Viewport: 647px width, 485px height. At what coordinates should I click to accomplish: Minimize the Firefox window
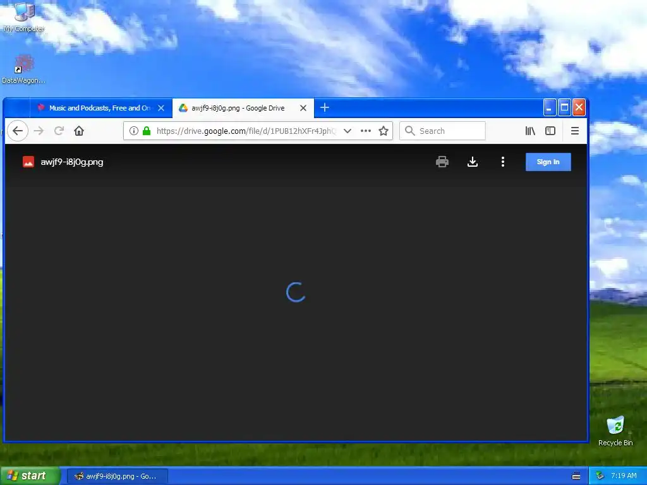coord(549,107)
